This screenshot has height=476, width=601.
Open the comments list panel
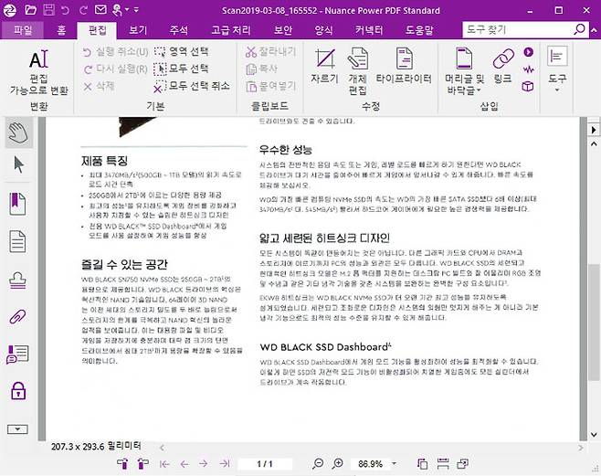point(17,354)
